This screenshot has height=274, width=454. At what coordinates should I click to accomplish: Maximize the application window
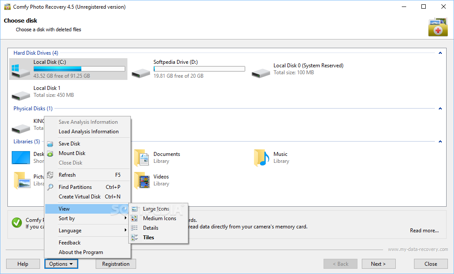click(x=423, y=7)
